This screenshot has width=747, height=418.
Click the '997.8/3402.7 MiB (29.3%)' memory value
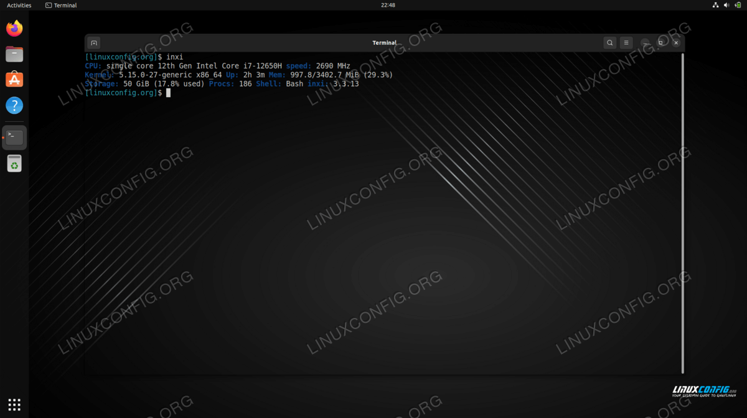342,75
